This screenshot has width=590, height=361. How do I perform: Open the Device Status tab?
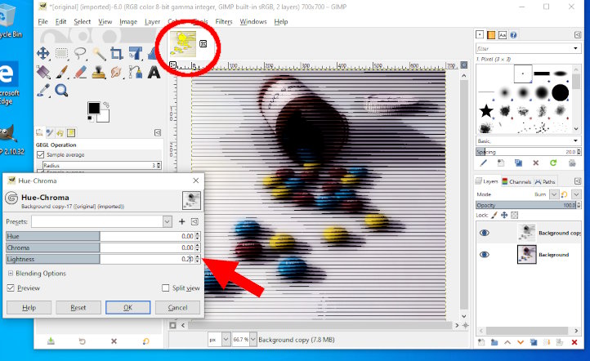(49, 132)
